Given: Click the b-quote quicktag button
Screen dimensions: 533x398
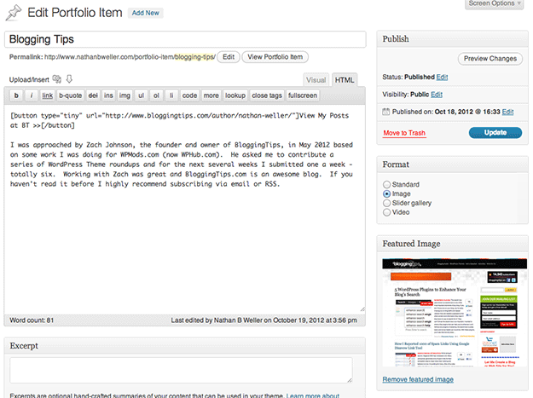Looking at the screenshot, I should 71,95.
